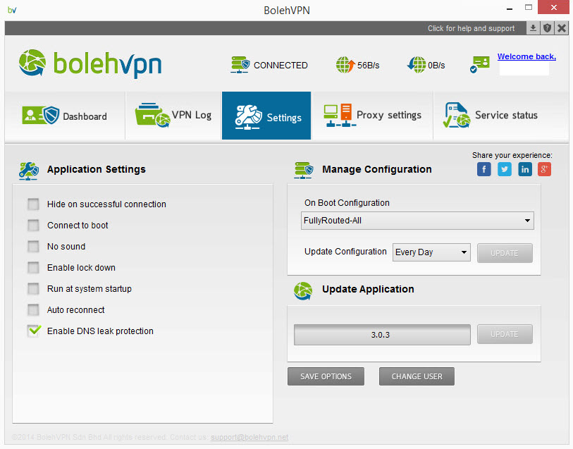Enable Hide on successful connection
The height and width of the screenshot is (449, 573).
[x=33, y=204]
